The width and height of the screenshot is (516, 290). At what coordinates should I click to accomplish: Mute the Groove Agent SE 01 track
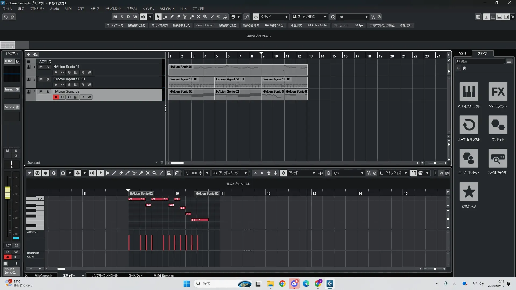pyautogui.click(x=41, y=79)
